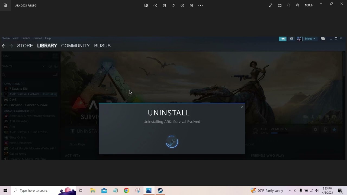Click the Store Page link
The image size is (347, 195).
point(77,144)
